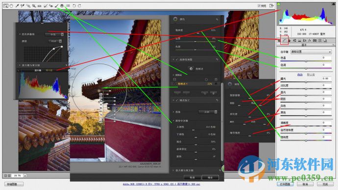Open Camera Raw preferences list icon
The width and height of the screenshot is (338, 190).
(x=68, y=6)
